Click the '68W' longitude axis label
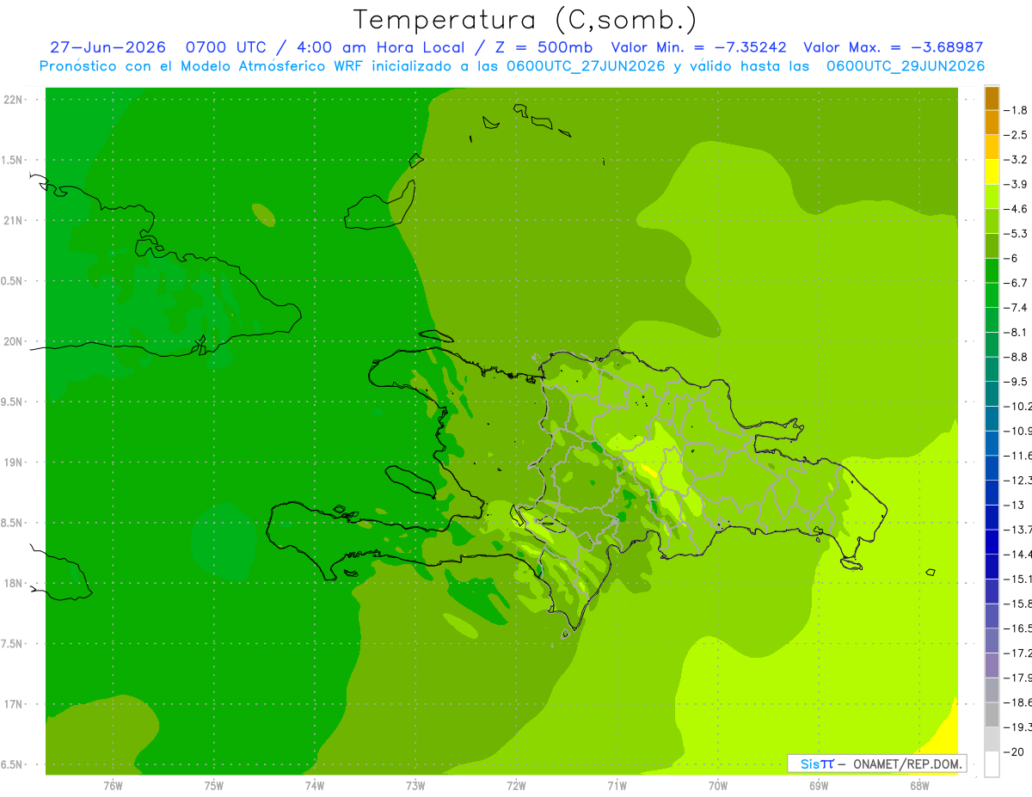 pos(919,786)
